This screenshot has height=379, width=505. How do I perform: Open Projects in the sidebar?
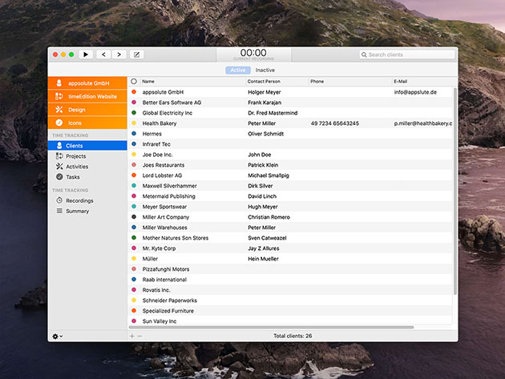pyautogui.click(x=87, y=156)
